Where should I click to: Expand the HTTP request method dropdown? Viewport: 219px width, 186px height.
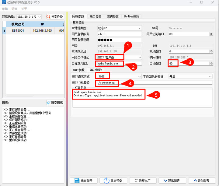tap(140, 76)
